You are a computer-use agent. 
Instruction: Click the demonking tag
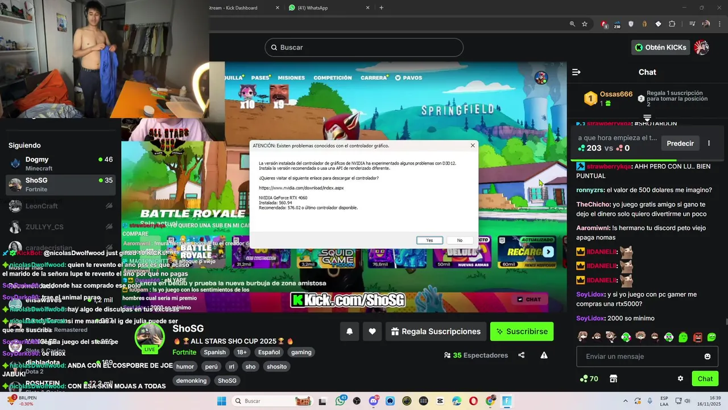pos(192,381)
